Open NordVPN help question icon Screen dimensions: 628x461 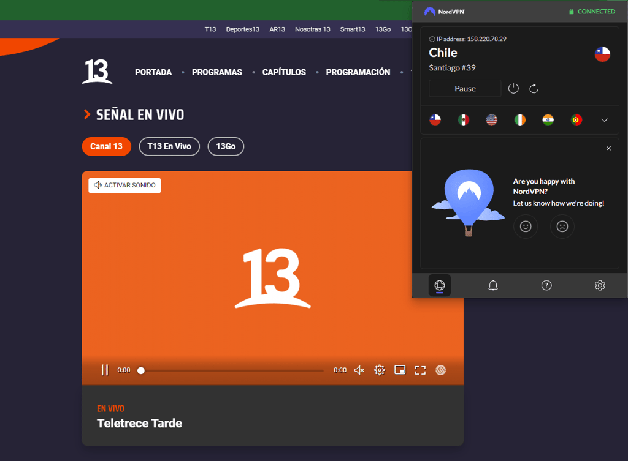pyautogui.click(x=546, y=285)
